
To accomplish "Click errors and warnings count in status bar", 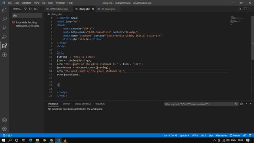I will tap(8, 135).
